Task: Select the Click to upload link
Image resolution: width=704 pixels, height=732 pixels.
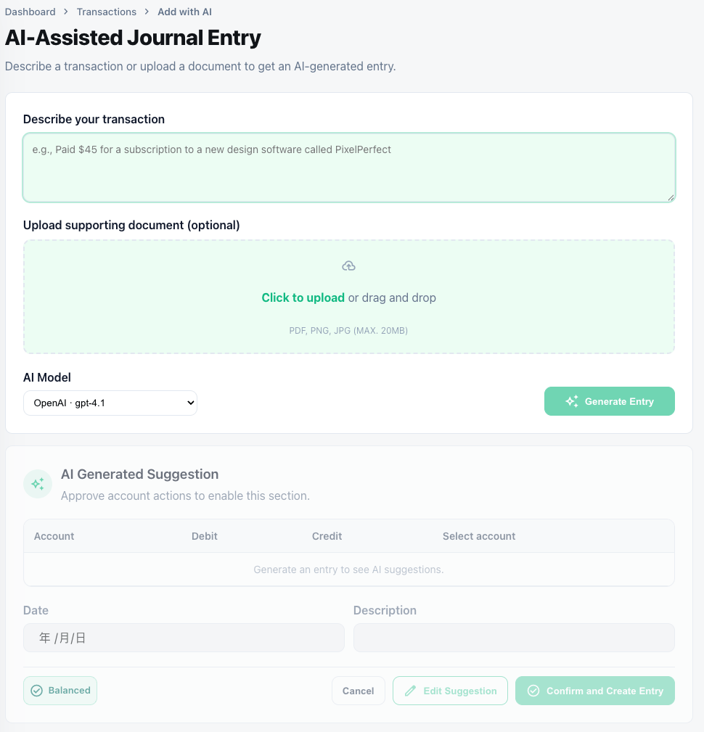Action: (x=303, y=297)
